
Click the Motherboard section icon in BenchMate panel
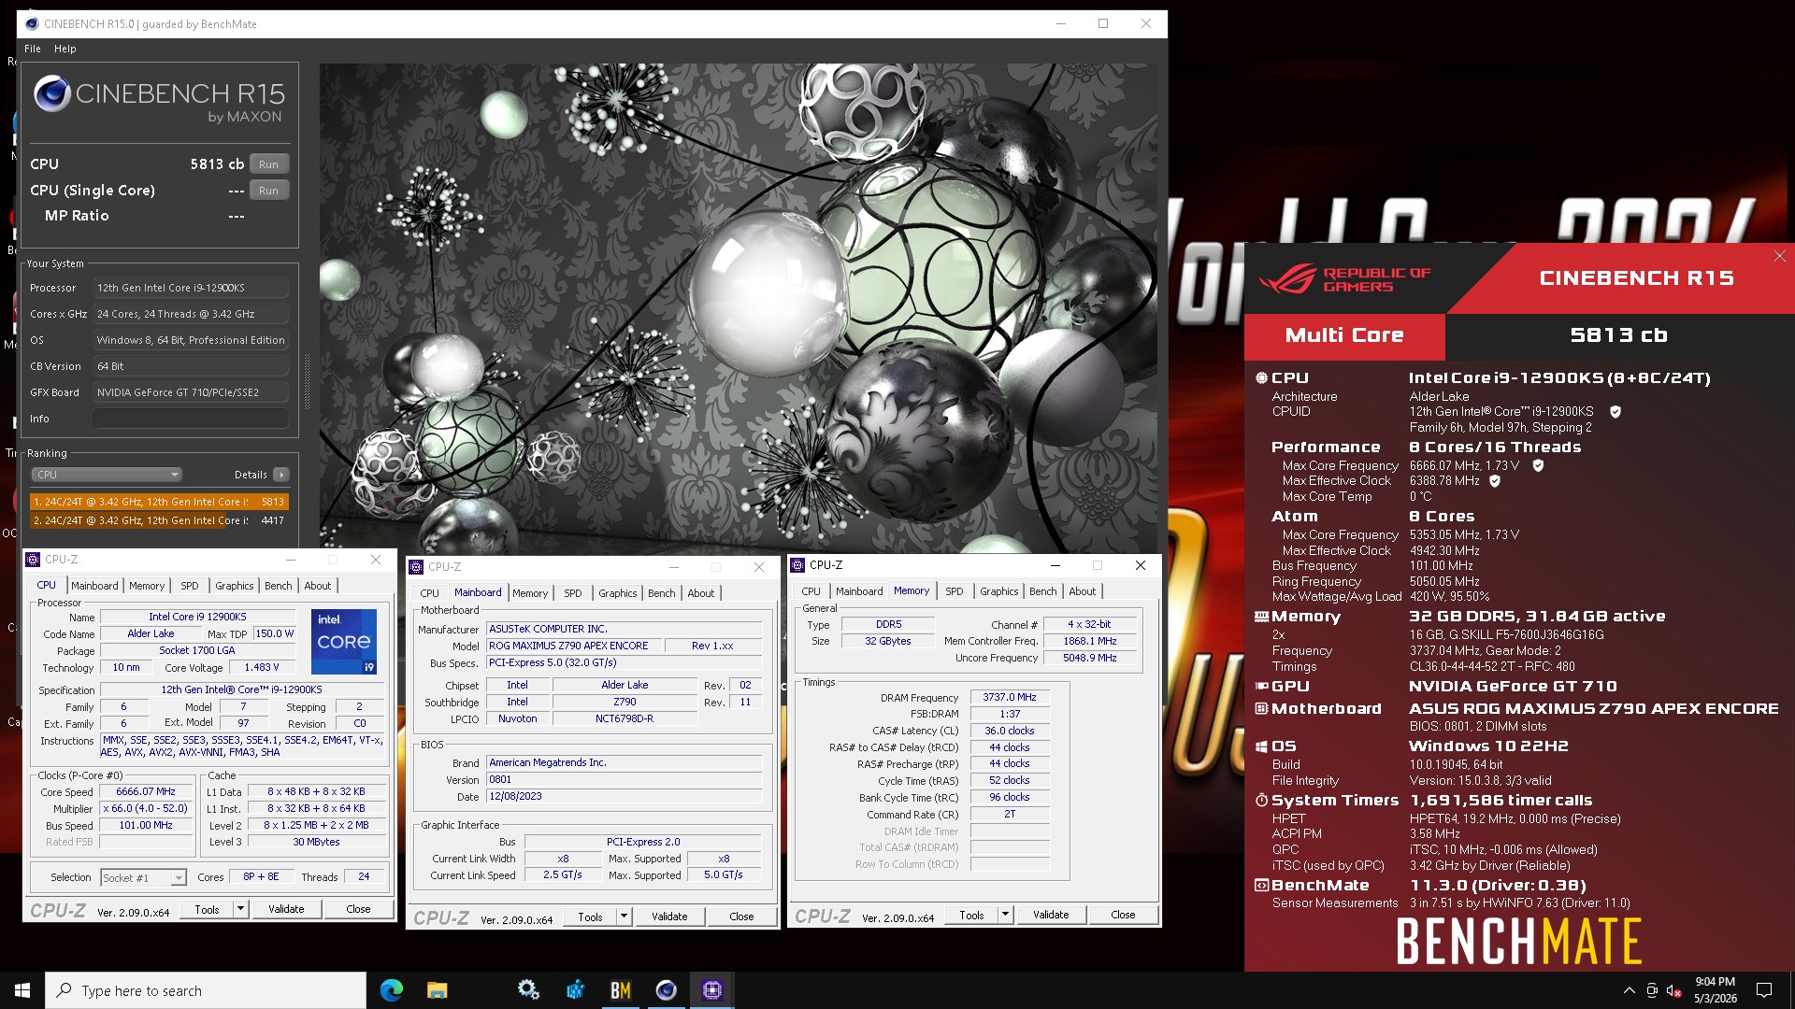[x=1261, y=709]
